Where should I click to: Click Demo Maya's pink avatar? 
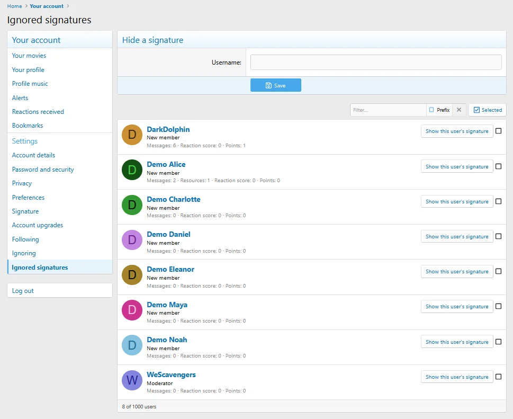[x=132, y=310]
